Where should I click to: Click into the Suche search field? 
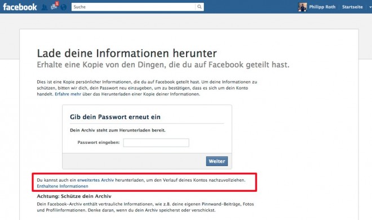[x=134, y=7]
